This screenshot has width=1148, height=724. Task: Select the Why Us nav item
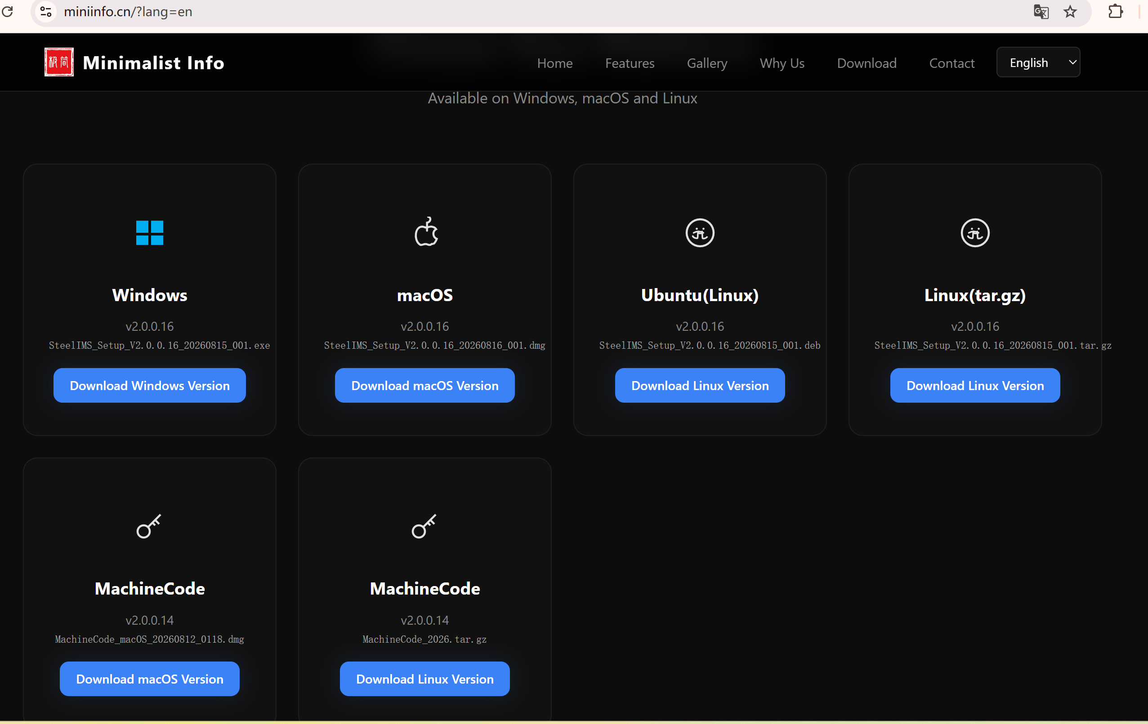tap(782, 63)
